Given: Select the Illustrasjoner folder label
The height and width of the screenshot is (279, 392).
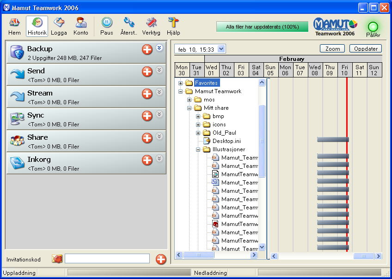Looking at the screenshot, I should pos(229,149).
